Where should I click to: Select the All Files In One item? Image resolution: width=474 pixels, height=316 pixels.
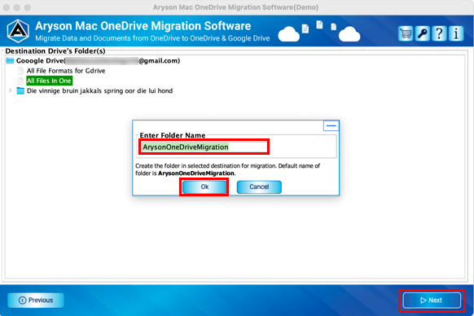coord(49,81)
